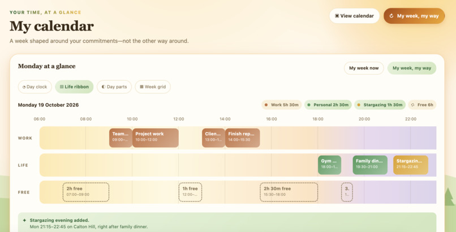Click the 2h 30m free slot
This screenshot has width=456, height=232.
pyautogui.click(x=289, y=192)
